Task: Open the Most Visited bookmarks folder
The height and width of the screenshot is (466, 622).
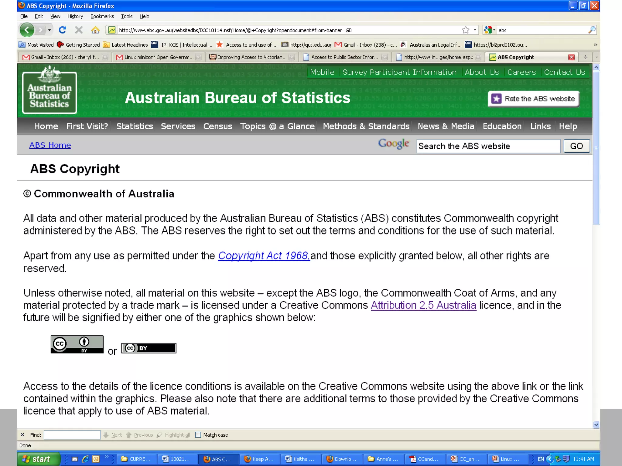Action: point(36,45)
